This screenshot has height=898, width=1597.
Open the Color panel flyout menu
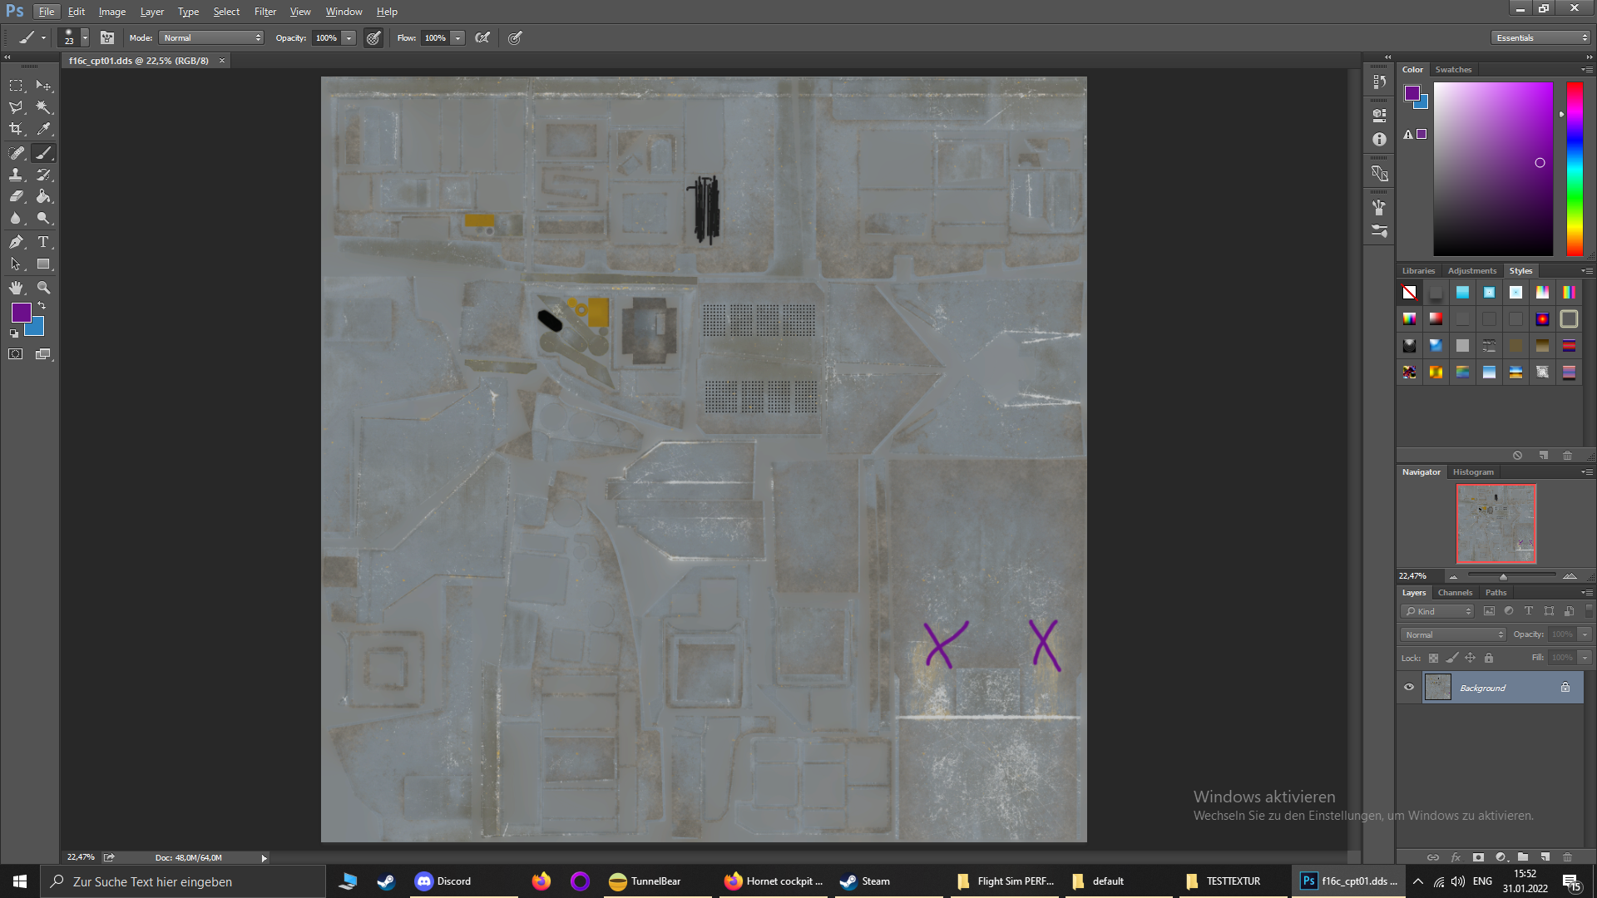pyautogui.click(x=1587, y=70)
